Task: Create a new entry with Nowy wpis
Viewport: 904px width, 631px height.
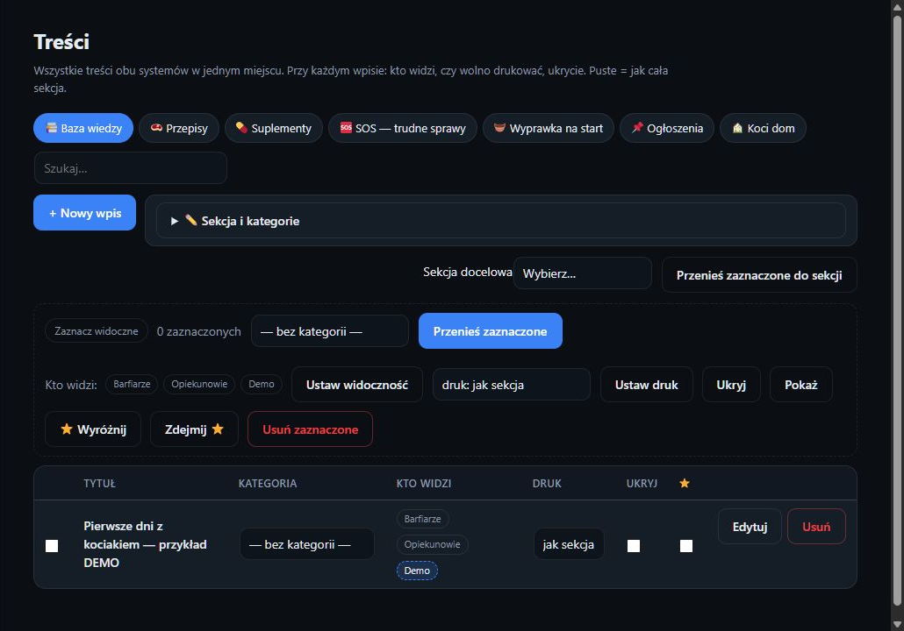Action: (x=85, y=212)
